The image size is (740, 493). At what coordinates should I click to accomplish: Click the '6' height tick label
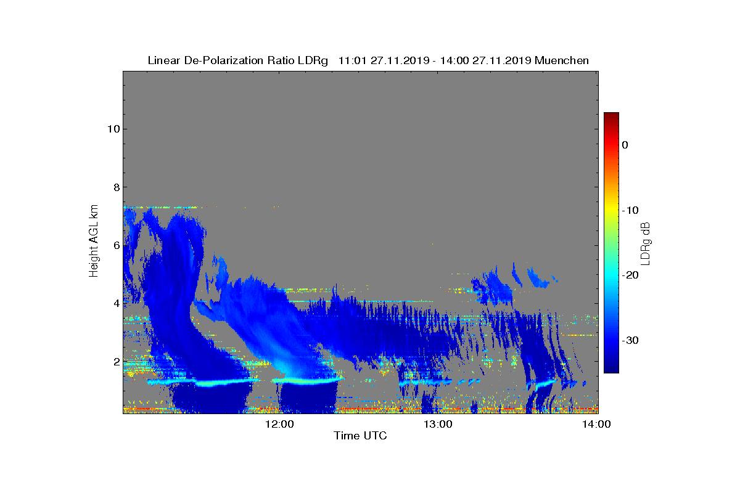point(116,245)
